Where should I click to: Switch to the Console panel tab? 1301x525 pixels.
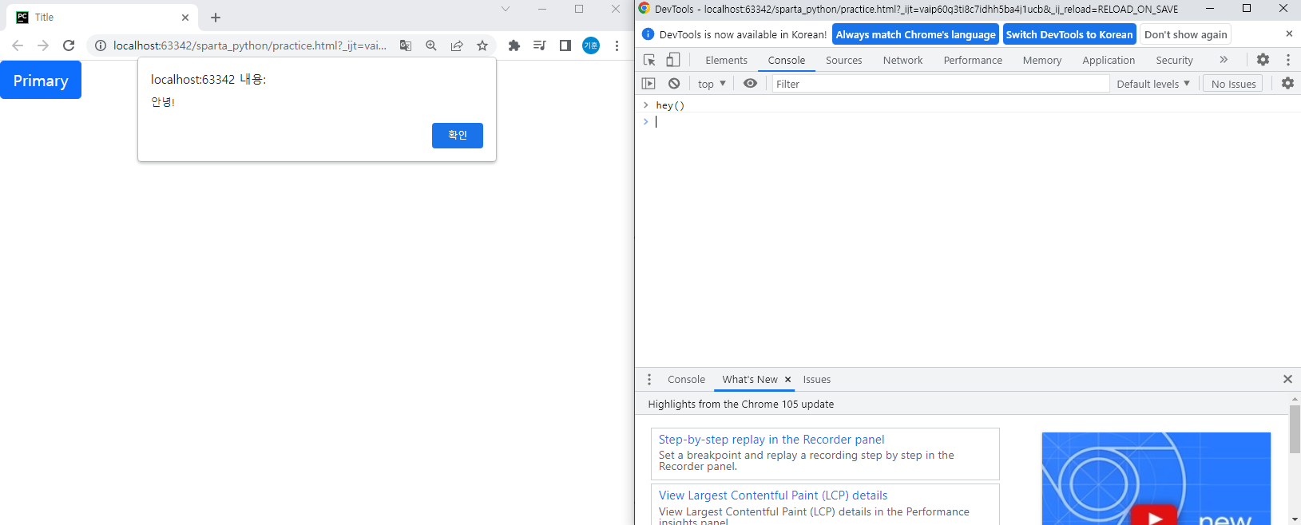pos(787,60)
